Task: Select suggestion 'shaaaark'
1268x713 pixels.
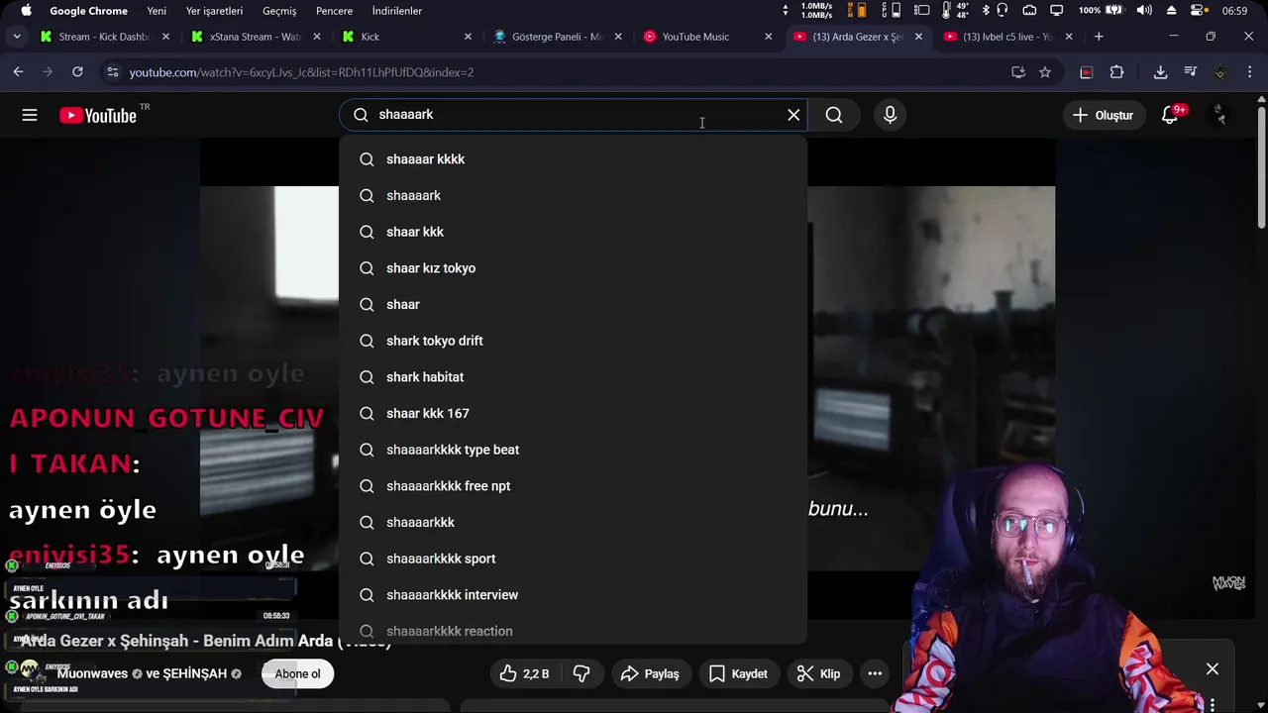Action: (x=573, y=195)
